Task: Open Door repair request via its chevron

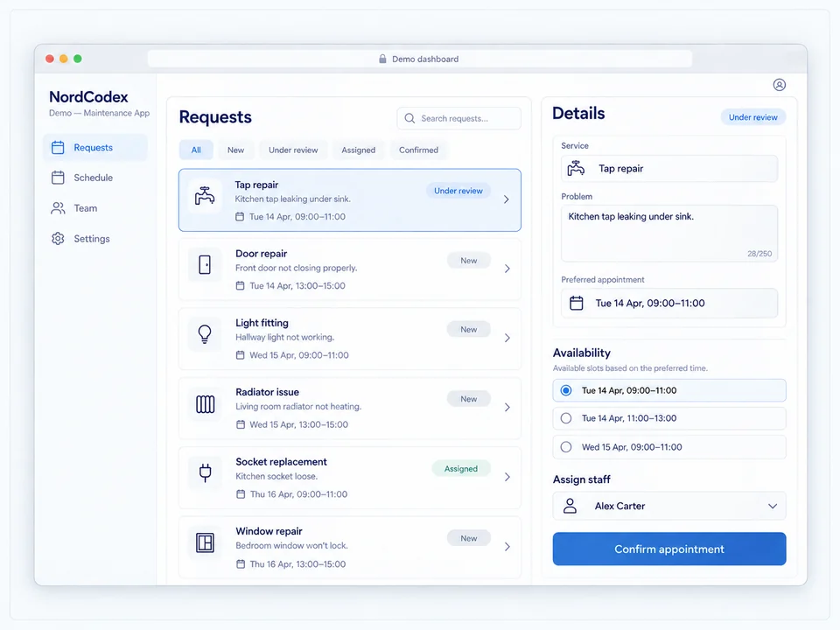Action: [507, 269]
